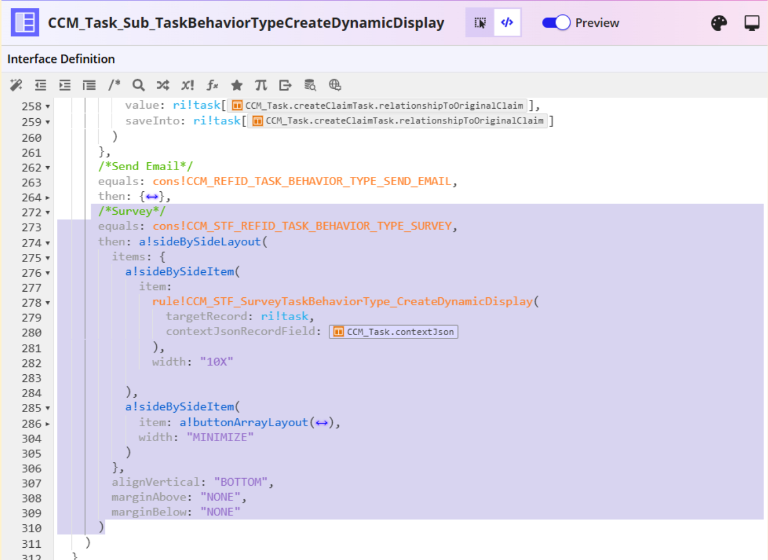Expand folded code at line 264
Screen dimensions: 768x560
point(47,197)
